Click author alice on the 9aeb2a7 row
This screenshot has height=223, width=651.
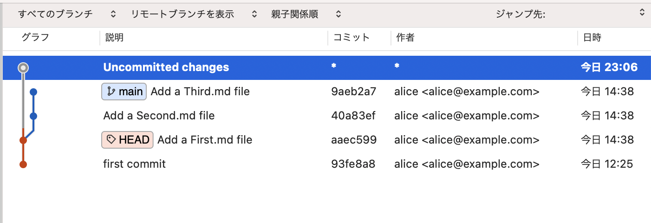coord(467,92)
